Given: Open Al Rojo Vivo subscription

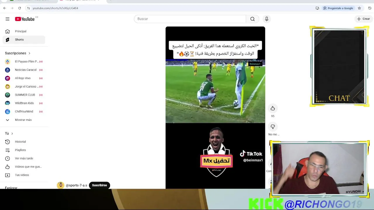Looking at the screenshot, I should [x=24, y=78].
